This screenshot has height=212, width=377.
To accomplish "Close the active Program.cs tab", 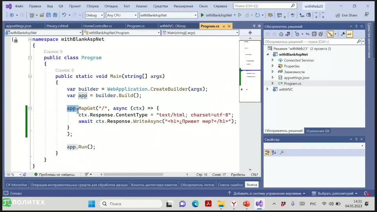I will [229, 26].
